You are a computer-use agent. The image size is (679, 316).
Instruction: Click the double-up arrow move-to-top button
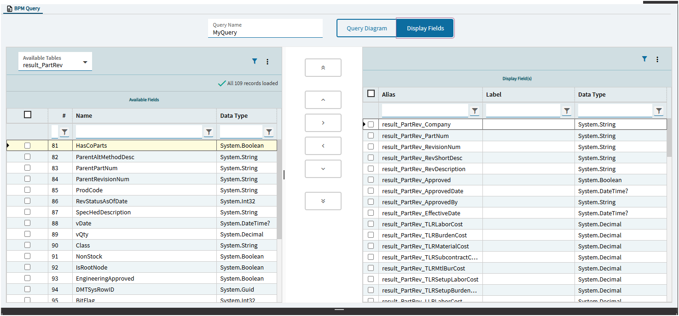coord(323,68)
